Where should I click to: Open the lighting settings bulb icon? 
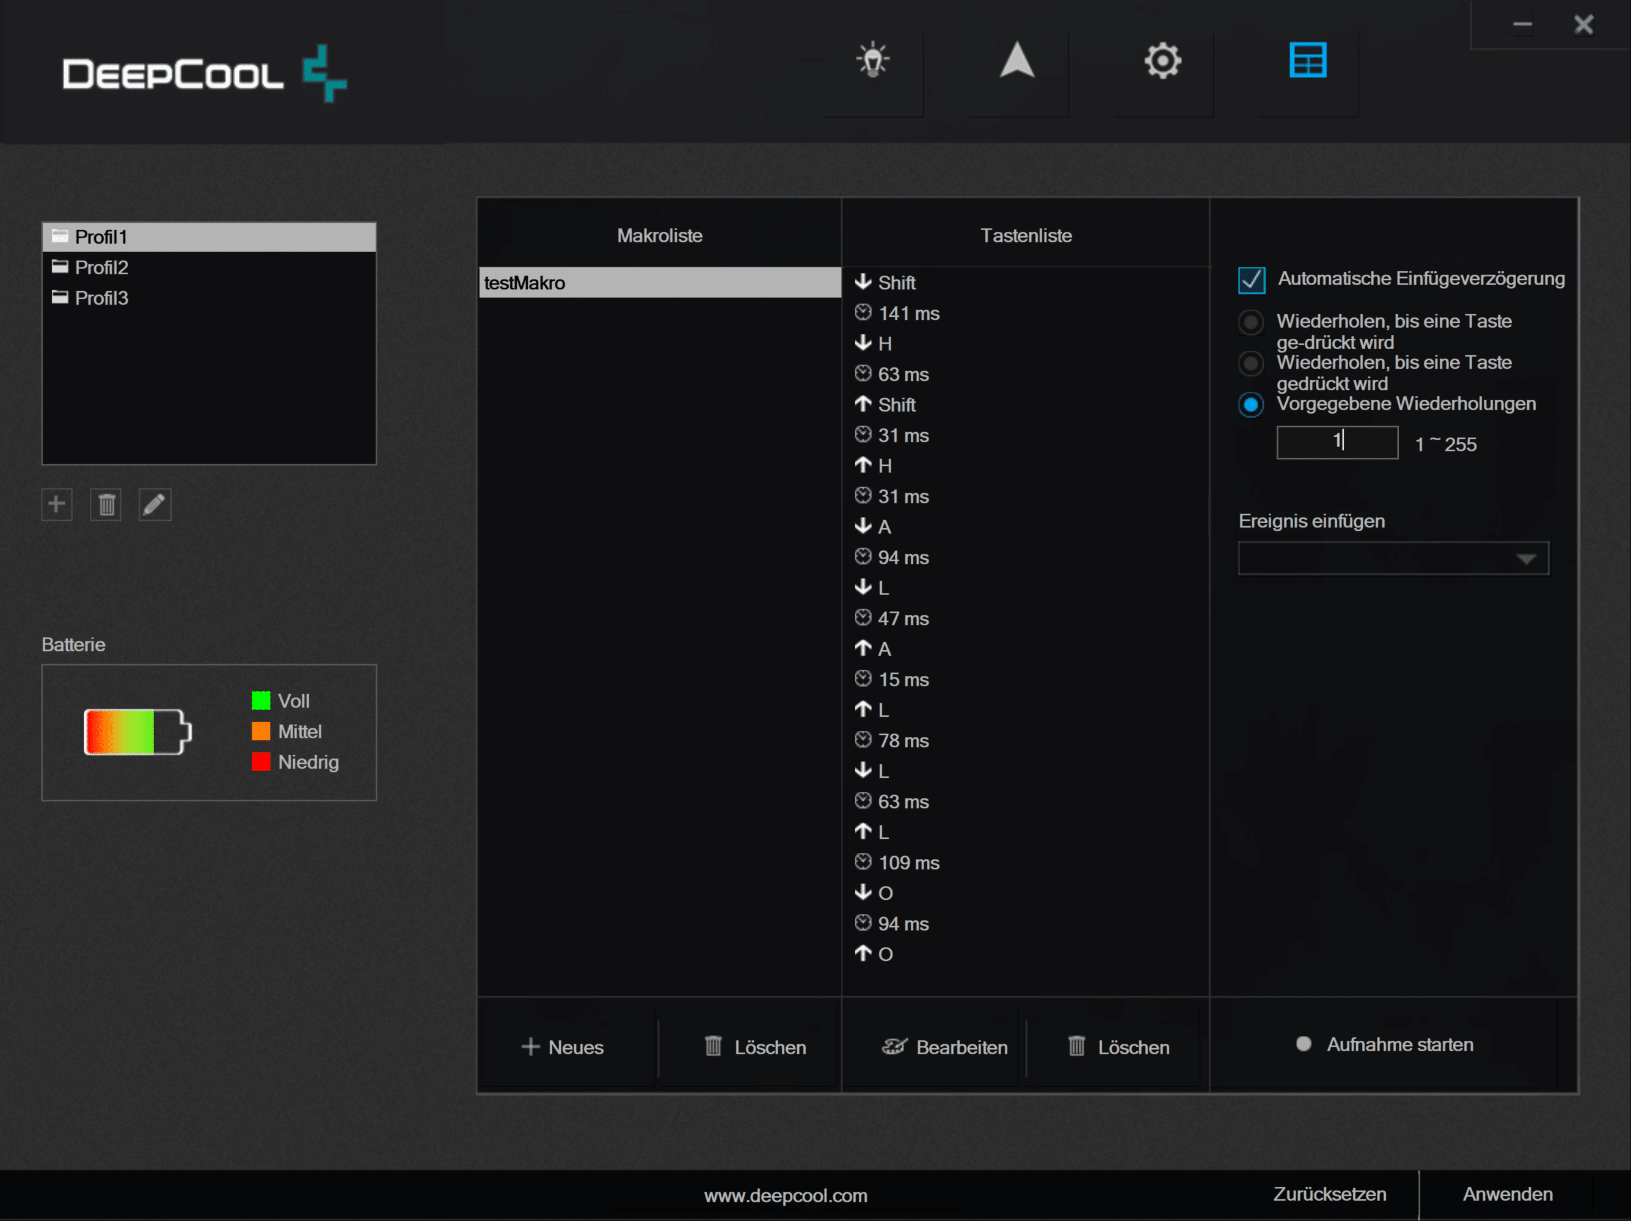[x=873, y=60]
